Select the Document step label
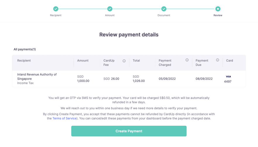258x147 pixels. [x=164, y=15]
